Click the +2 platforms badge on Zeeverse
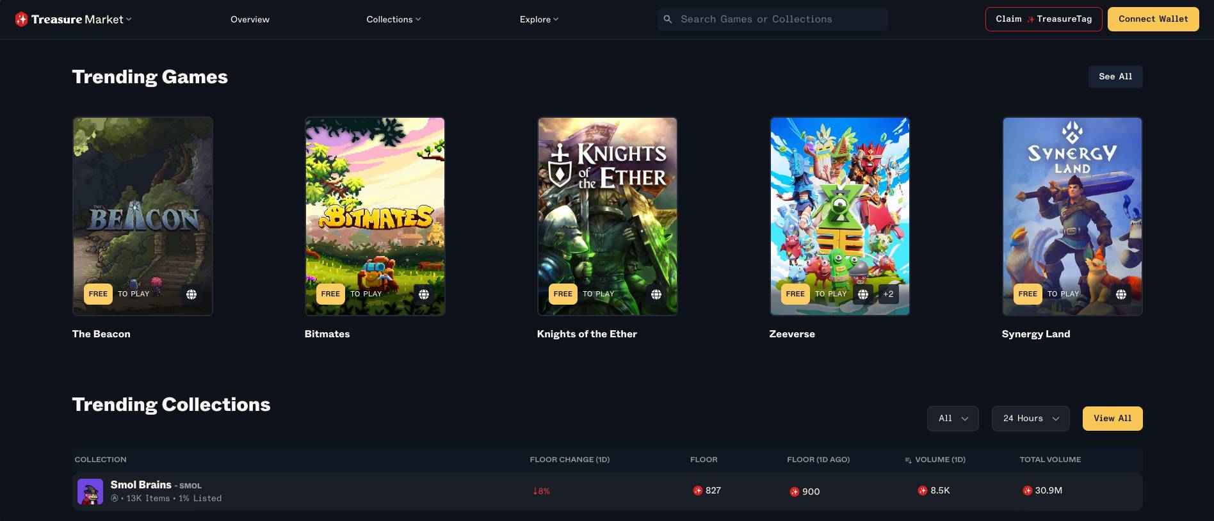 (x=888, y=294)
